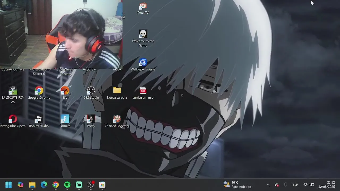Click the Counter-Strike 2 icon label
Image resolution: width=340 pixels, height=191 pixels.
pyautogui.click(x=13, y=70)
